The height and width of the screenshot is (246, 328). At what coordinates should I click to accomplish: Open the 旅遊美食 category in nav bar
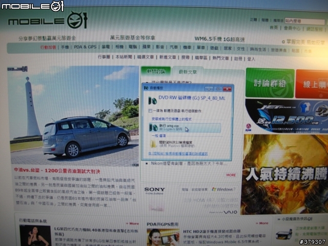click(279, 50)
